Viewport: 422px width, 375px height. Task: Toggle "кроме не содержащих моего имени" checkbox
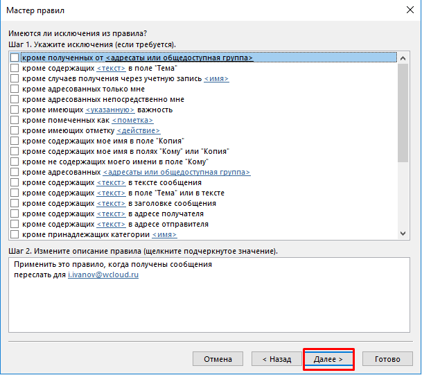(x=15, y=162)
